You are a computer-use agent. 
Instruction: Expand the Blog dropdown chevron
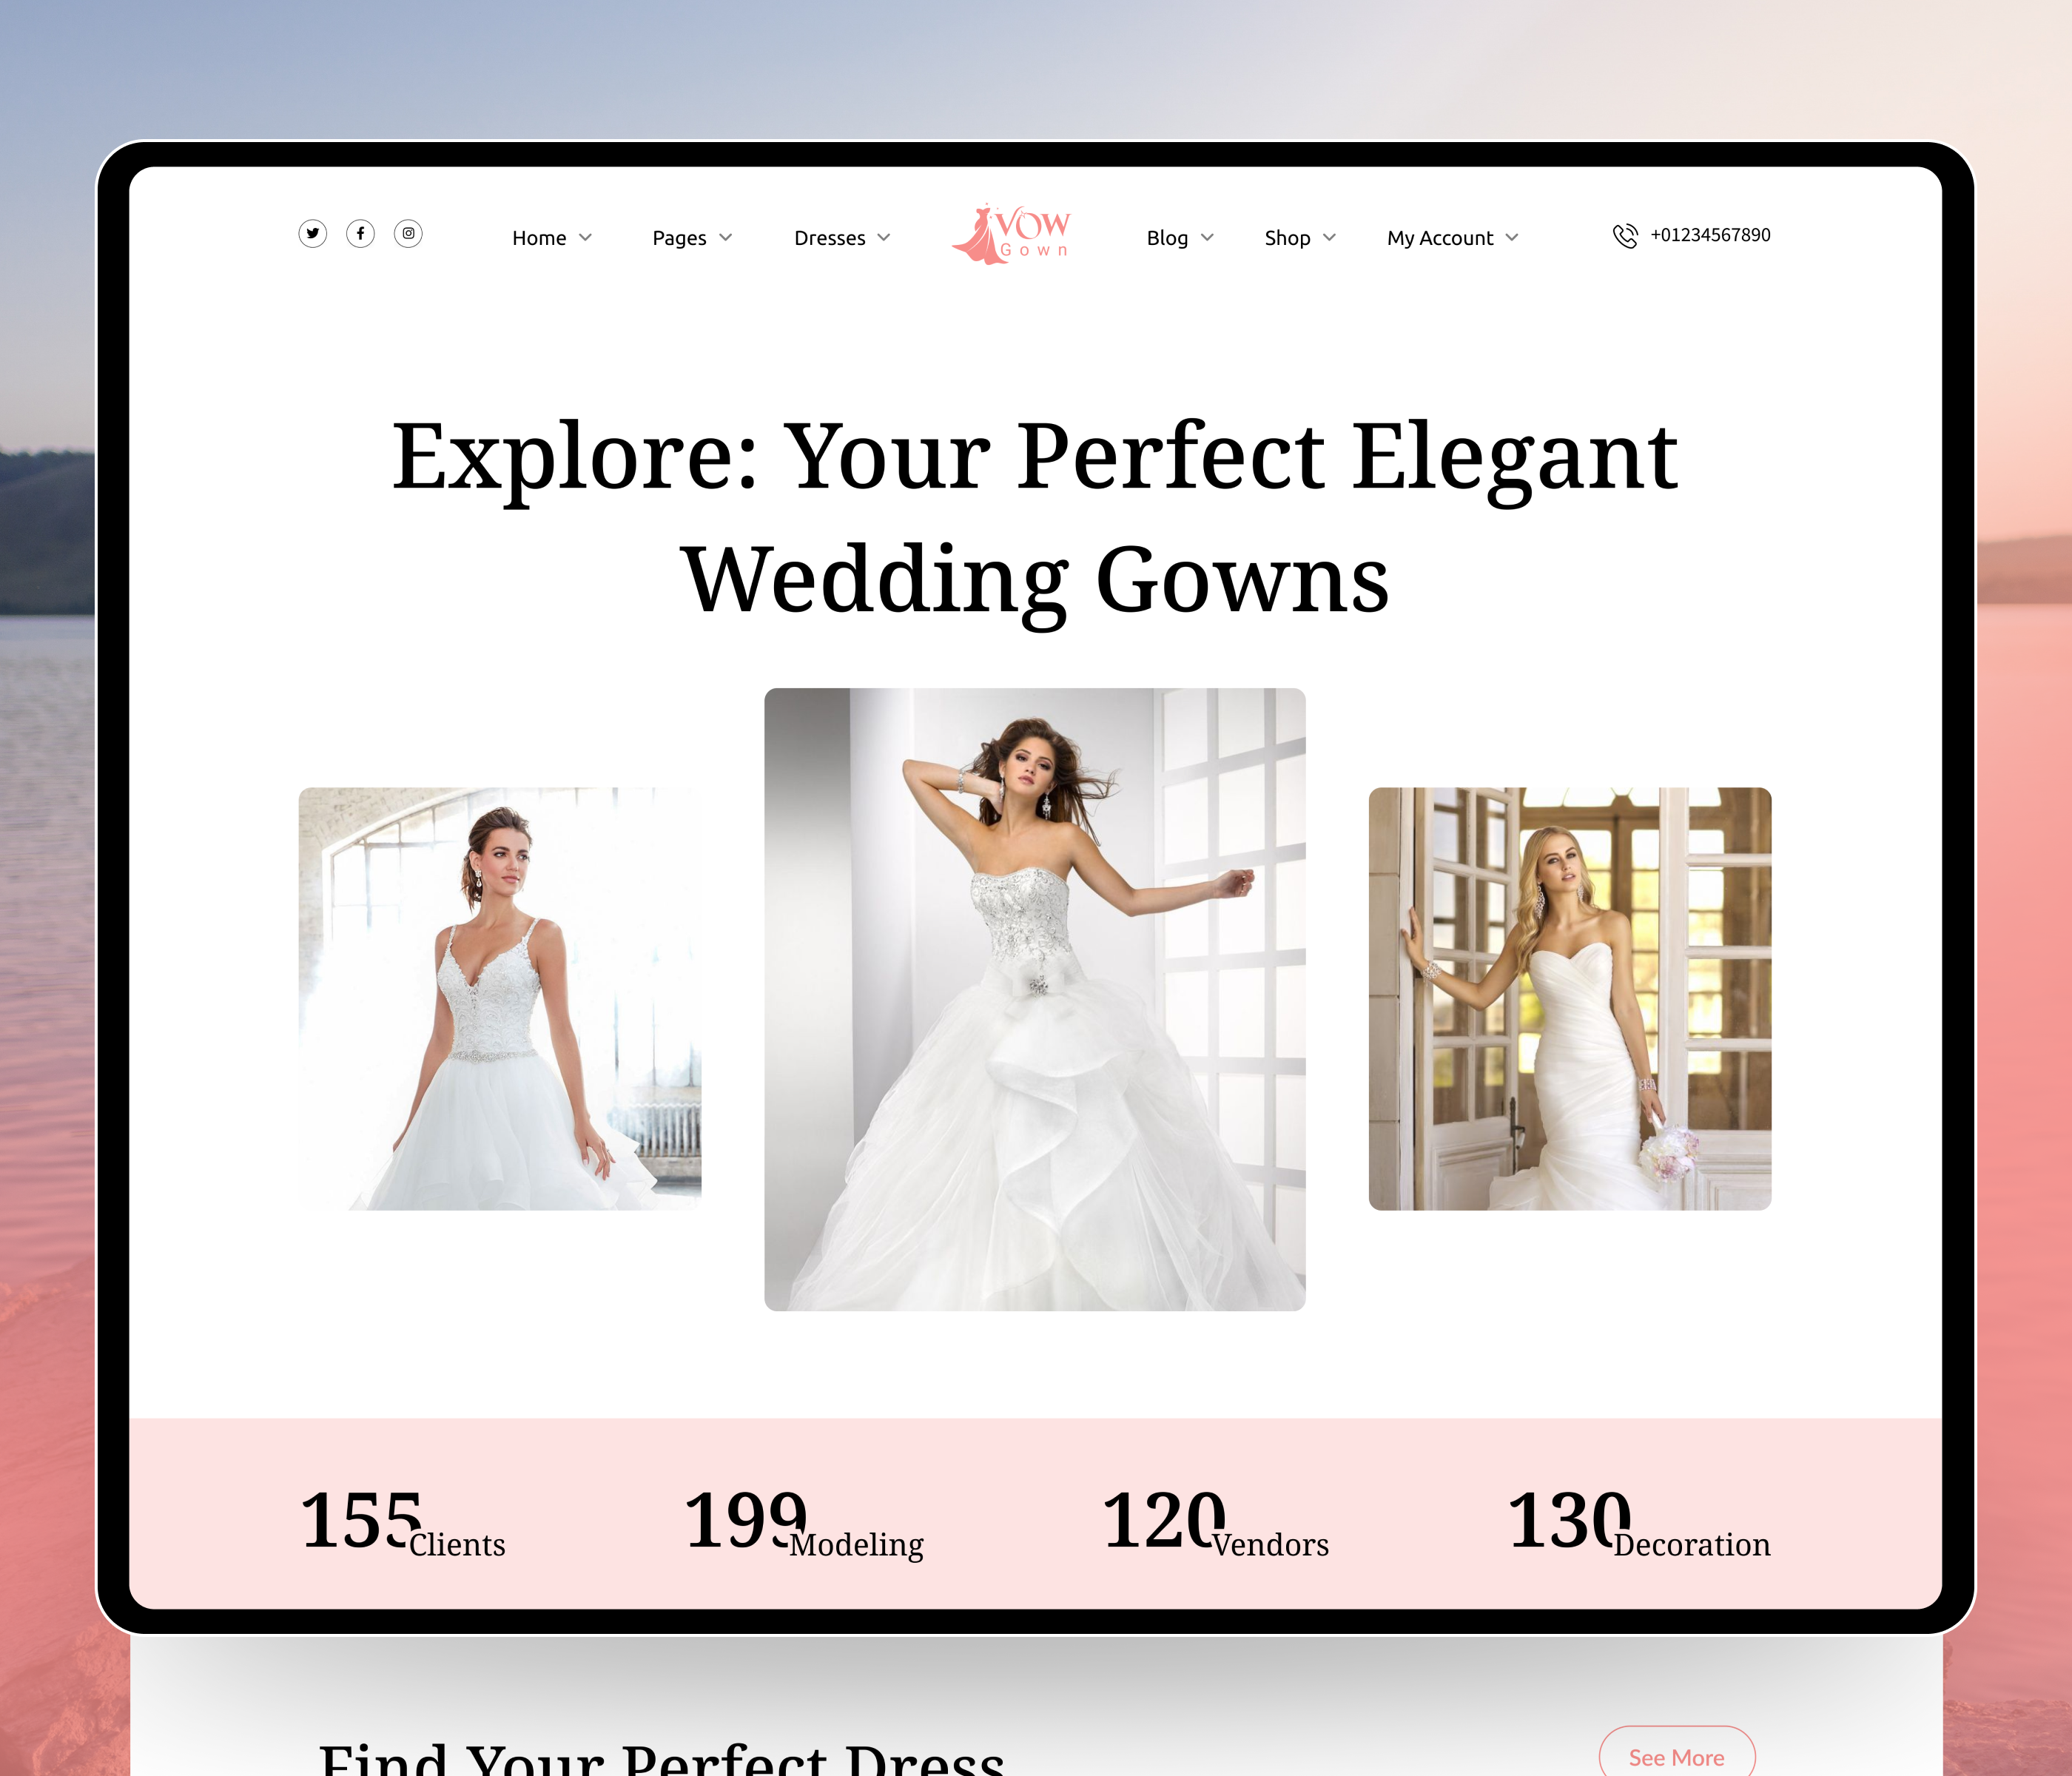(x=1206, y=238)
